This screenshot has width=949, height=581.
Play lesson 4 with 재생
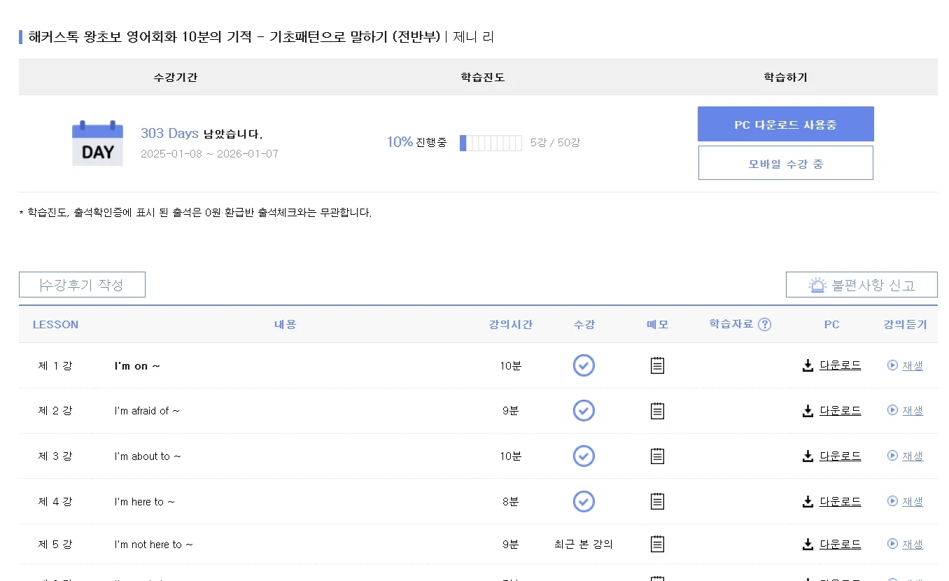pos(905,502)
